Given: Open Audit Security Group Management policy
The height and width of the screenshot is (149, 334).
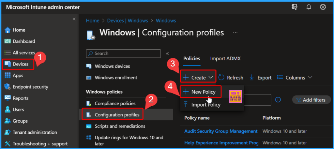Looking at the screenshot, I should tap(221, 131).
